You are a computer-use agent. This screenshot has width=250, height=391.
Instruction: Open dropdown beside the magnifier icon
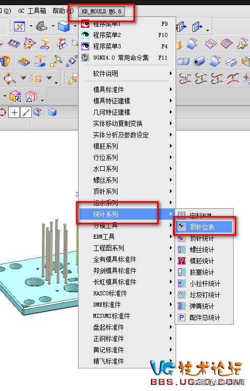point(24,78)
